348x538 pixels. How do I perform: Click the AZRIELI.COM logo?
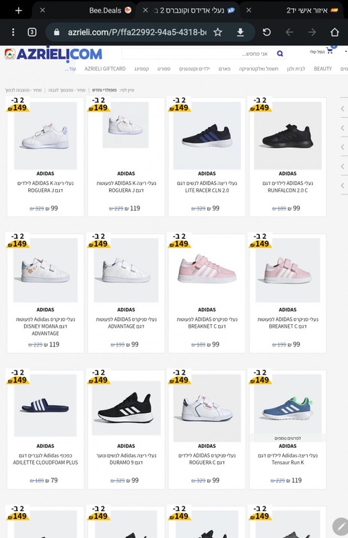click(x=53, y=54)
